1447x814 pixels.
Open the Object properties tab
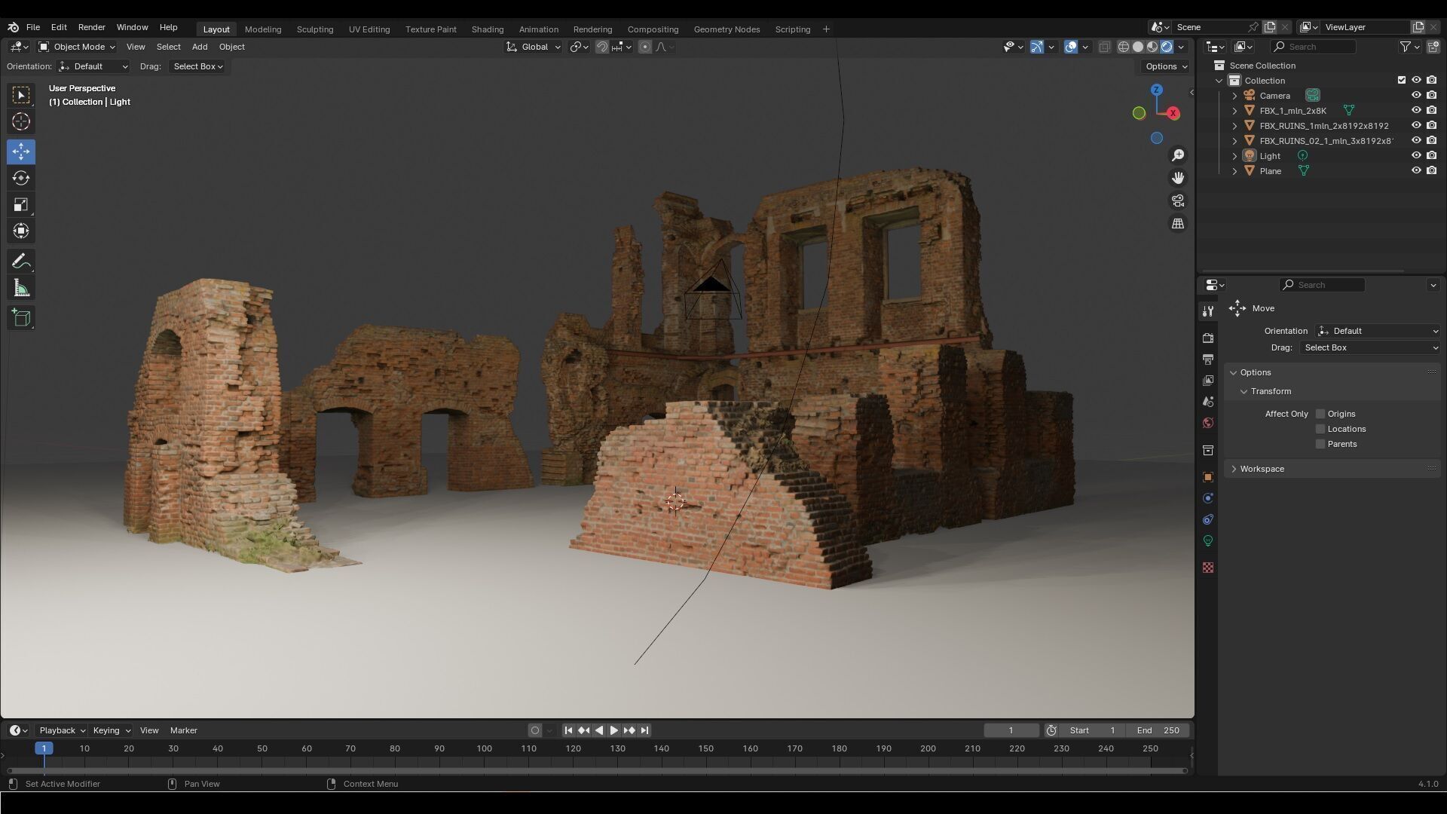1208,477
